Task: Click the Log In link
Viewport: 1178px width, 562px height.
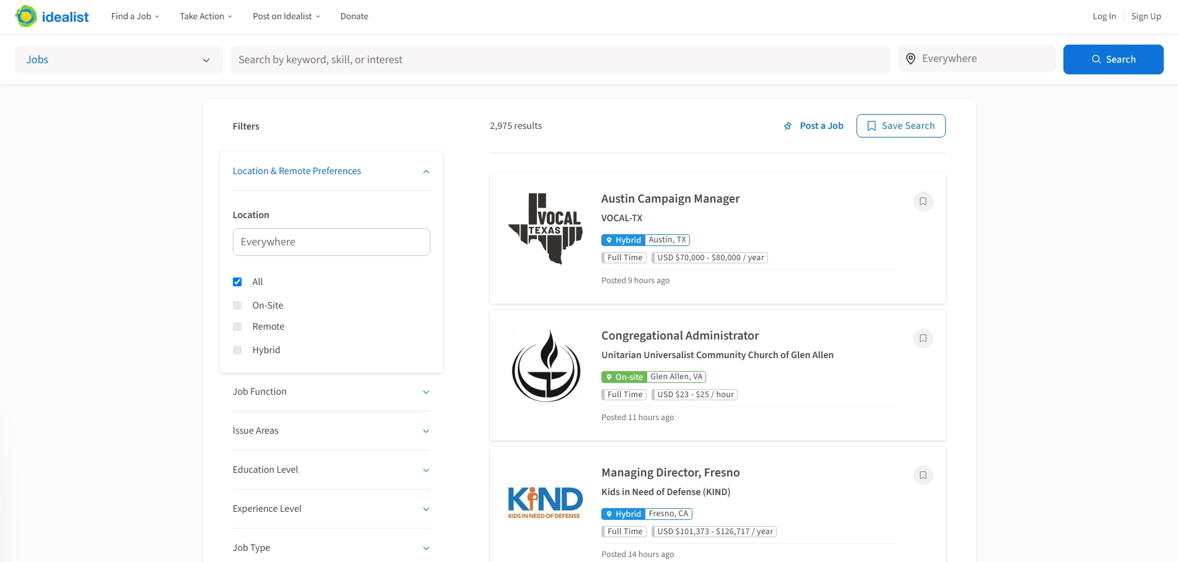Action: pos(1104,16)
